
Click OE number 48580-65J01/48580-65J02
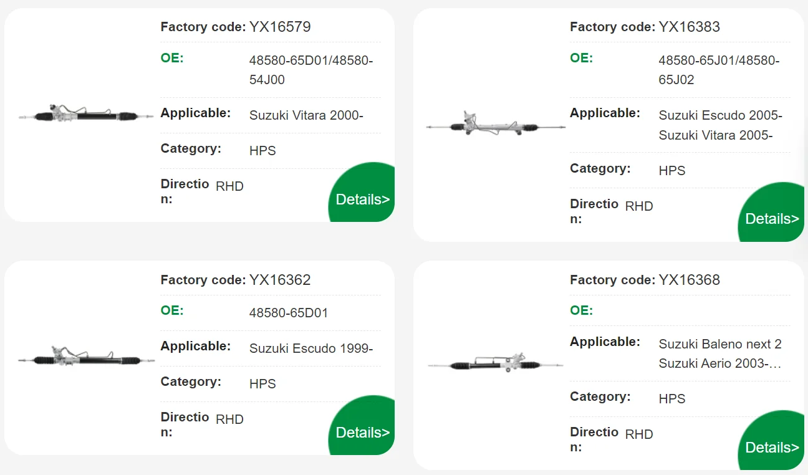click(x=719, y=70)
